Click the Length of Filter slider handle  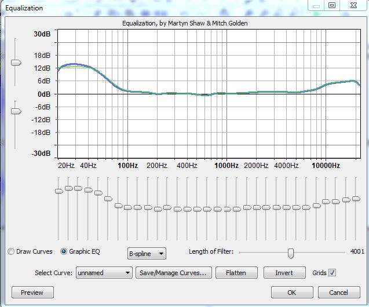291,253
